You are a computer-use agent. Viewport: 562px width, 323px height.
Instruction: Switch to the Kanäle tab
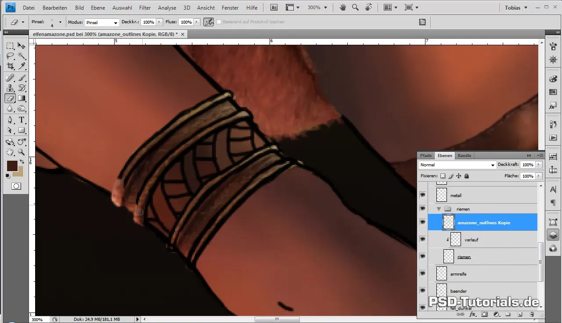tap(465, 155)
